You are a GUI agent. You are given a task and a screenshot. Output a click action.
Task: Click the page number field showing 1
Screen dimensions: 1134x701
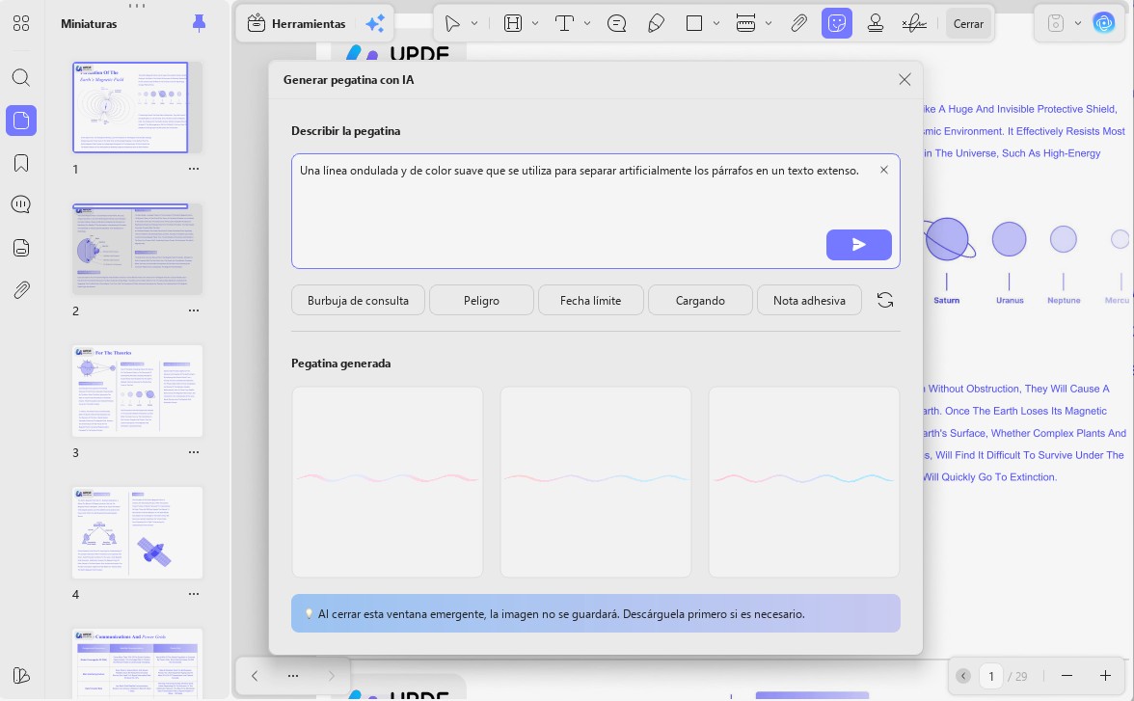click(x=991, y=676)
